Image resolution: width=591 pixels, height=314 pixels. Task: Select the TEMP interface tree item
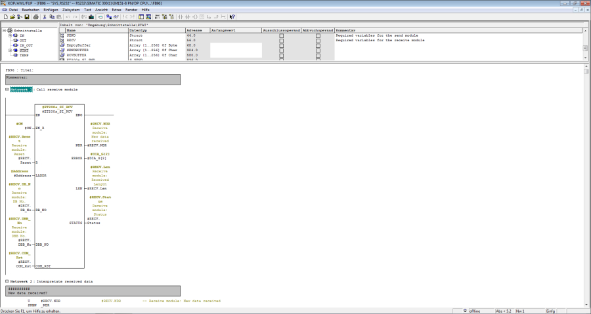click(24, 55)
